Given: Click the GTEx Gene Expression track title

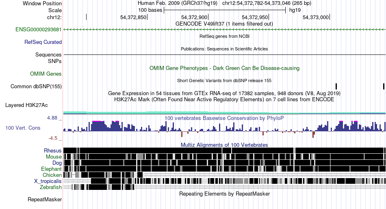Looking at the screenshot, I should tap(224, 94).
